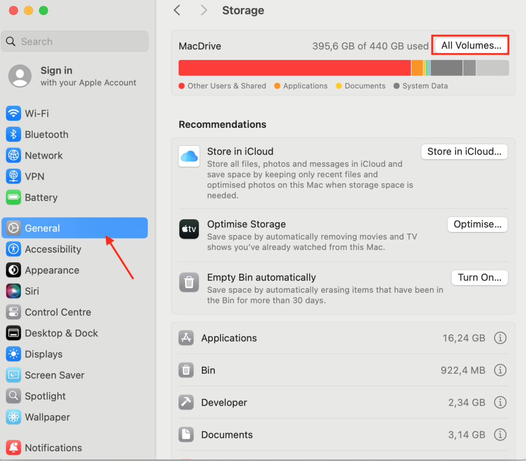Click the "System Data" legend label
The image size is (526, 461).
[425, 86]
